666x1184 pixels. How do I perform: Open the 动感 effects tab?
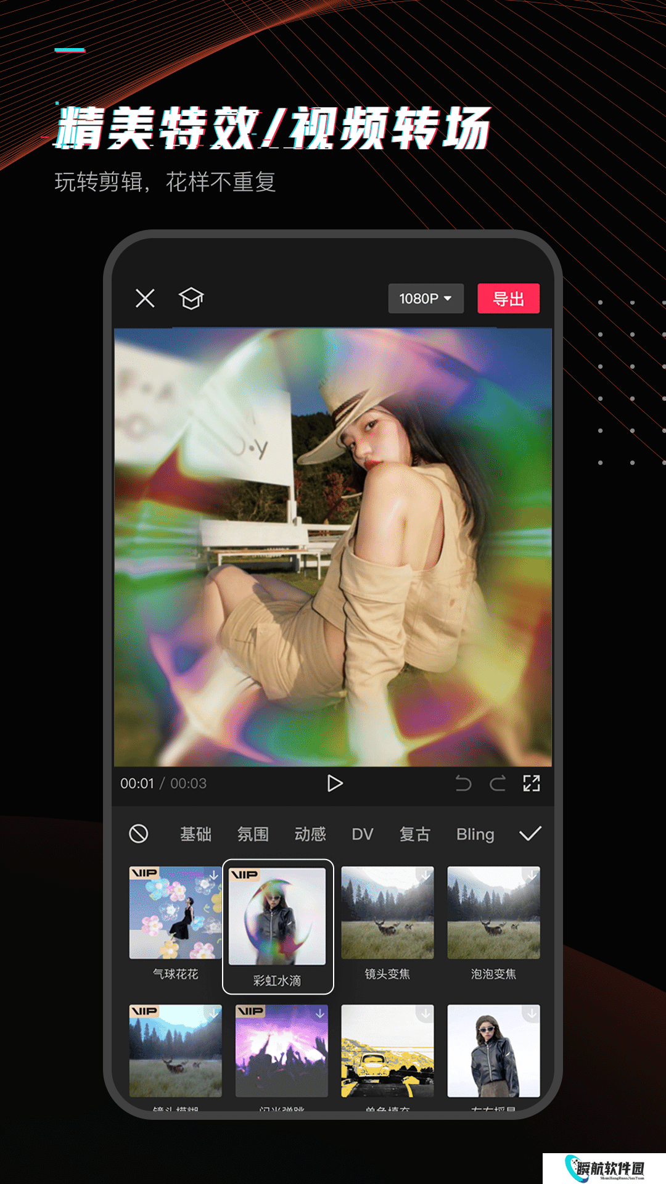click(310, 834)
